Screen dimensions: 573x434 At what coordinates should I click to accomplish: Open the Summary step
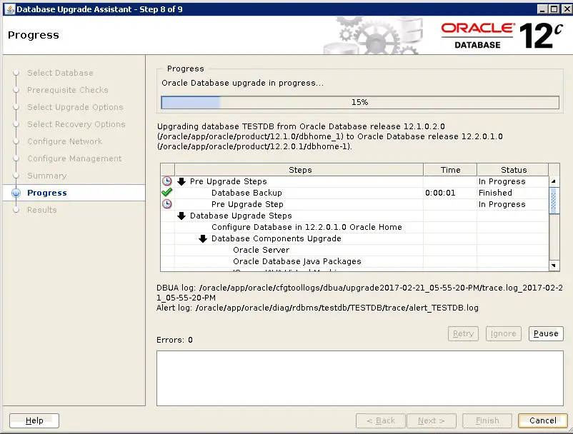click(46, 176)
